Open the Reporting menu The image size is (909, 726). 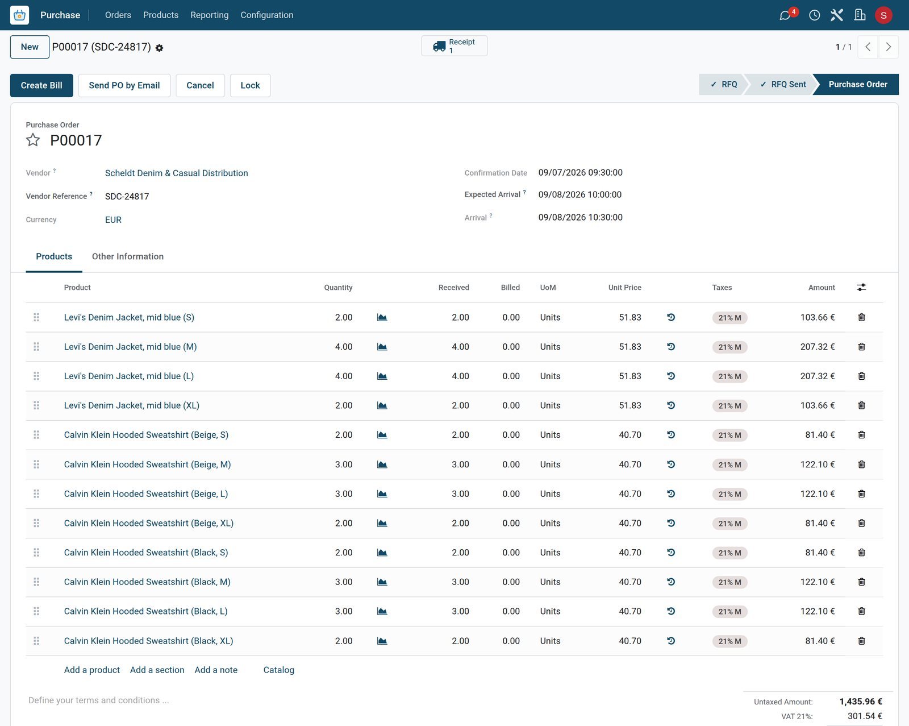[209, 15]
